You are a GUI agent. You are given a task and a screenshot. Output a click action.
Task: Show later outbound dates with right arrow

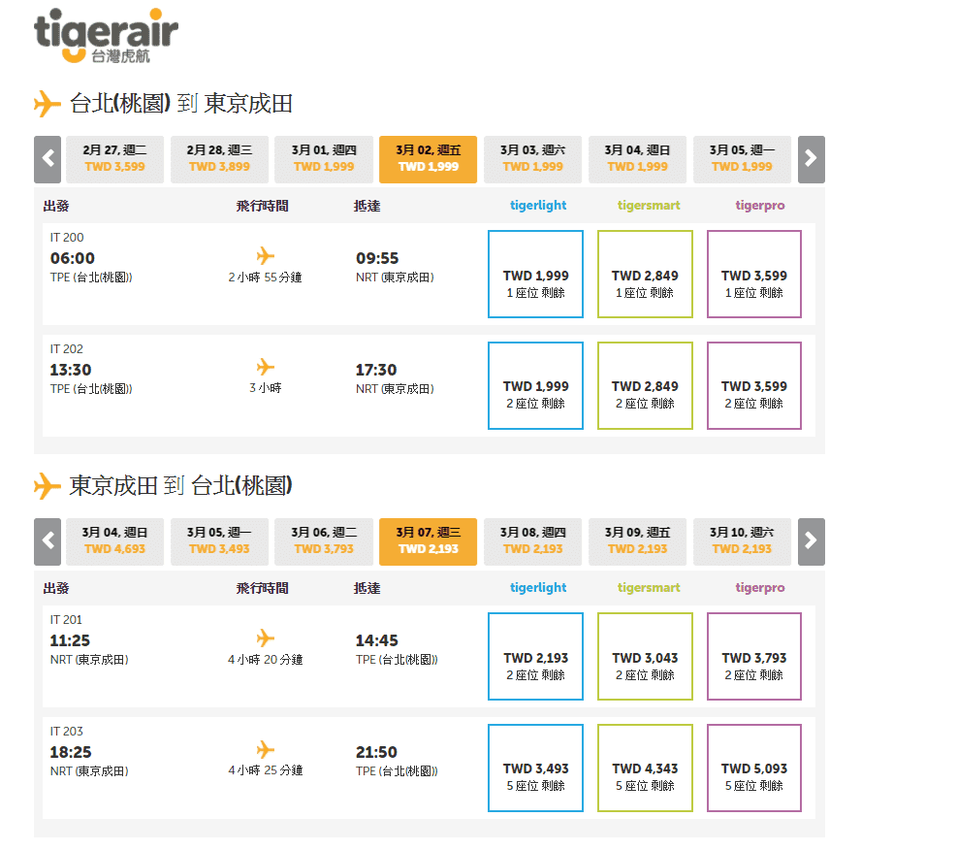pyautogui.click(x=812, y=159)
